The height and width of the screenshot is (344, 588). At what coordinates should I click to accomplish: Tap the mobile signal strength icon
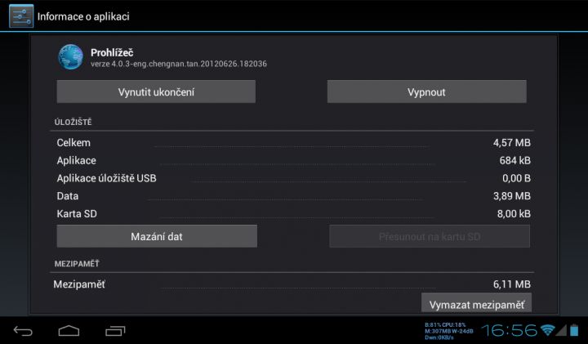point(561,330)
